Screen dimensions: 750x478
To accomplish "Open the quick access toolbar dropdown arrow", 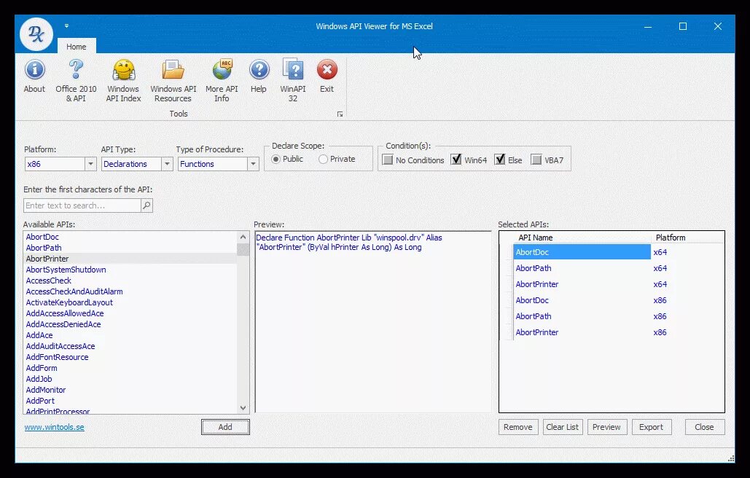I will [x=66, y=26].
